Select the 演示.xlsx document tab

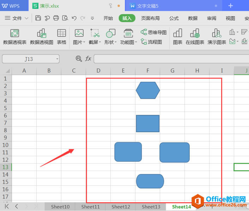77,6
